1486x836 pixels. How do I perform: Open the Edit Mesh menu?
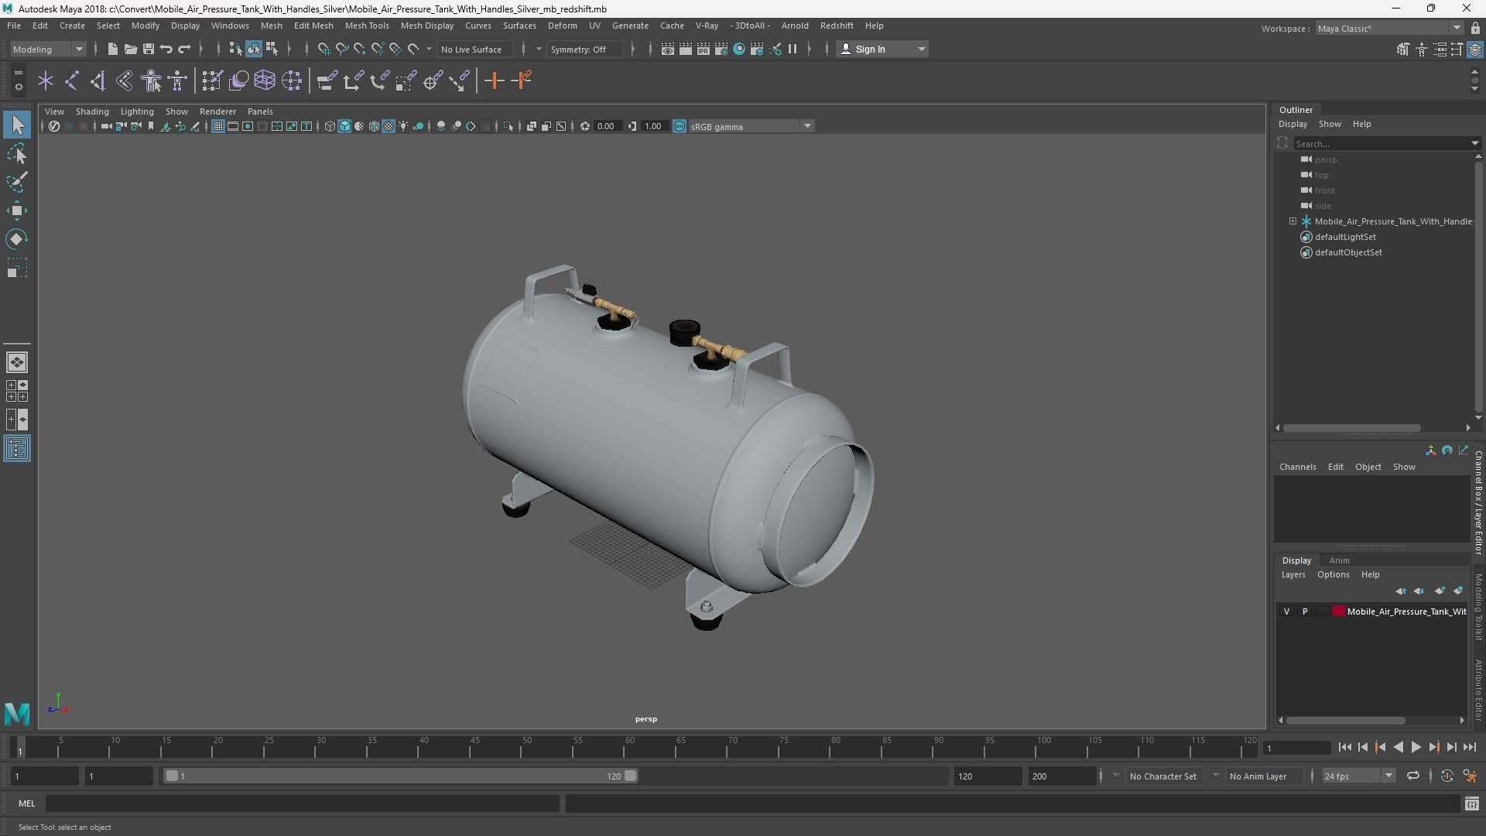[313, 26]
